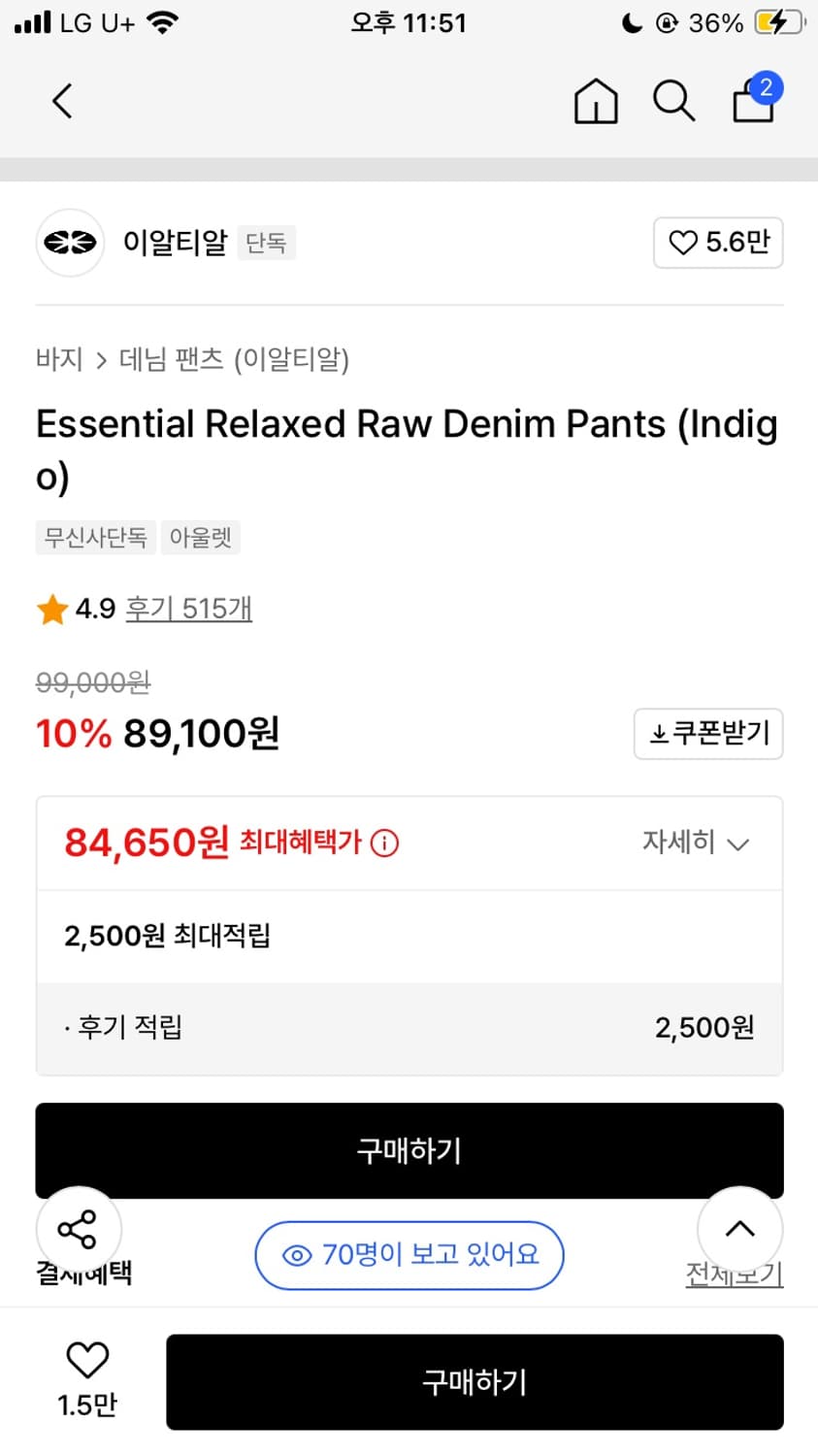Open search with the magnifier icon
This screenshot has width=818, height=1456.
tap(673, 101)
